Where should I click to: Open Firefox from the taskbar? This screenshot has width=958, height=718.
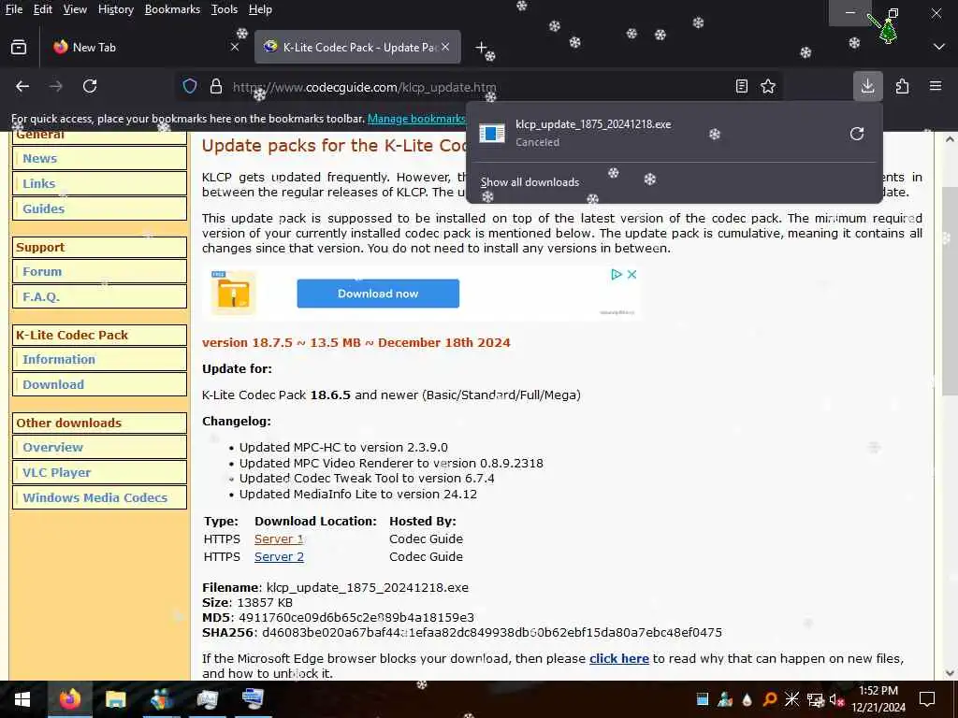coord(69,699)
